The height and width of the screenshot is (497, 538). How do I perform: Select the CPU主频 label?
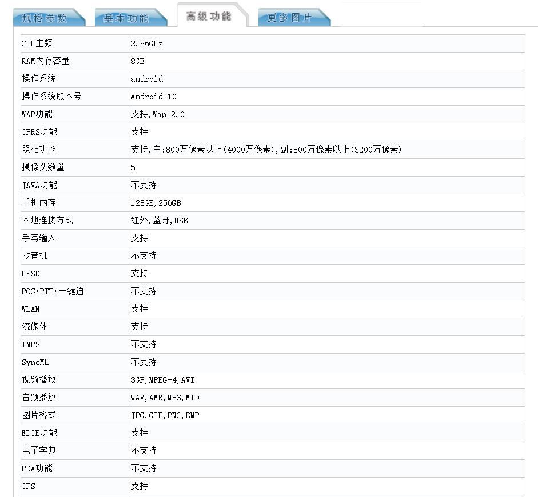coord(37,43)
